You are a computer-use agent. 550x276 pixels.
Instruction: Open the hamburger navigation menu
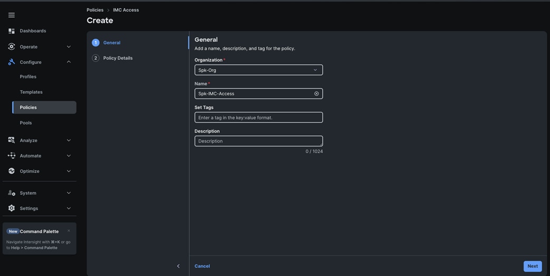12,15
